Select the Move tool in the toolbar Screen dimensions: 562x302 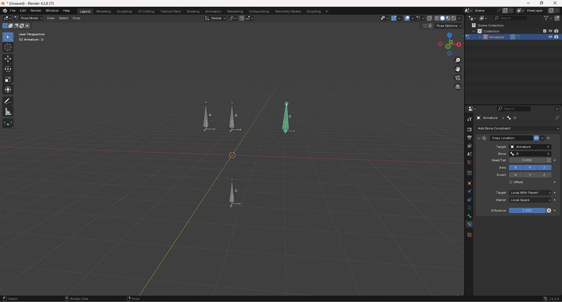(8, 58)
